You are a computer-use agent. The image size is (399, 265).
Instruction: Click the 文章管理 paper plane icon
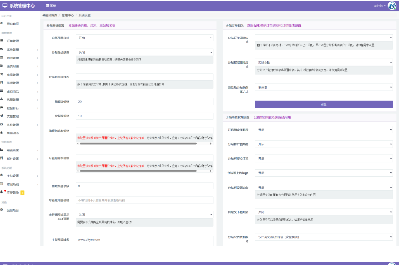[2, 116]
